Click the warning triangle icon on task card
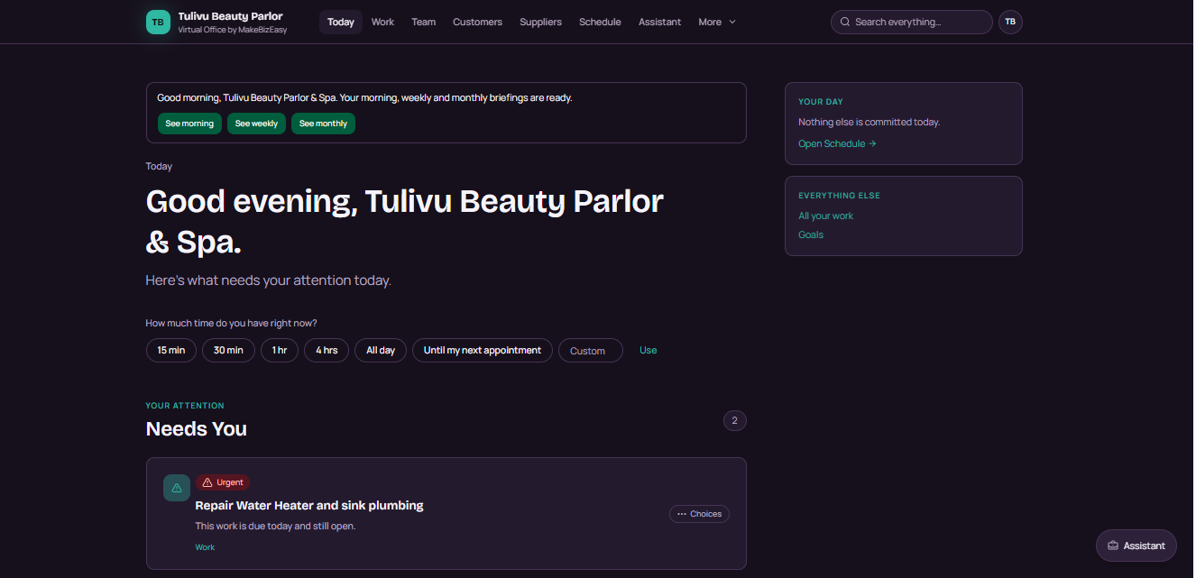 177,488
